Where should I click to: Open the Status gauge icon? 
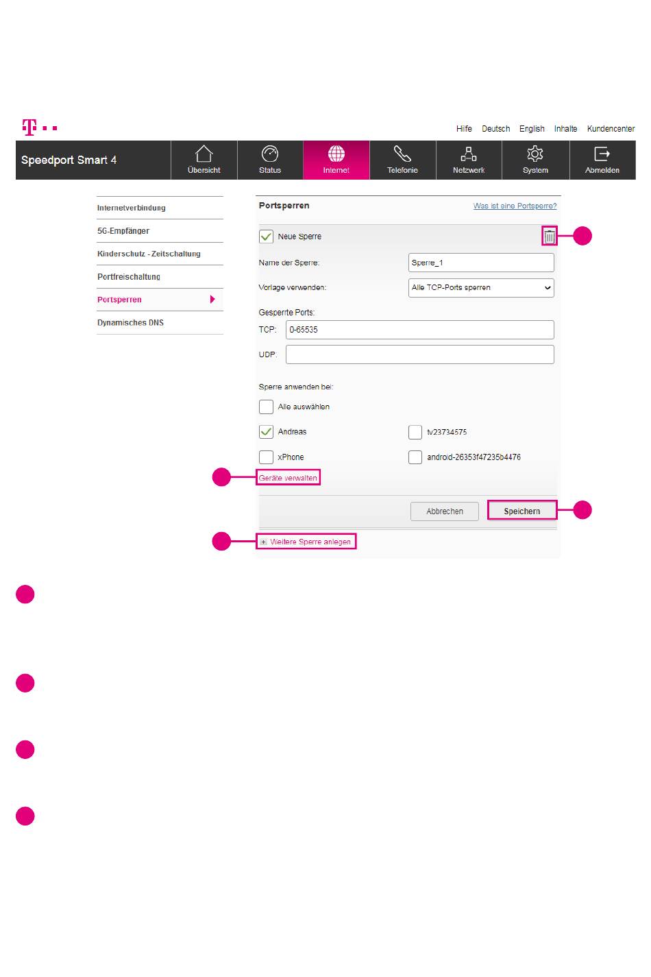(270, 154)
